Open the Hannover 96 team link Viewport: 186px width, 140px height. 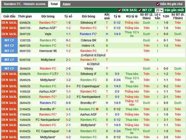[x=48, y=51]
